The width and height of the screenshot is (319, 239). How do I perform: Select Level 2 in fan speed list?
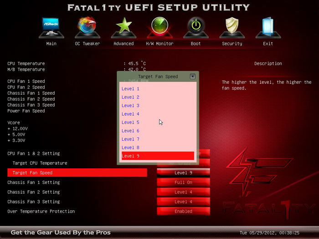point(158,97)
